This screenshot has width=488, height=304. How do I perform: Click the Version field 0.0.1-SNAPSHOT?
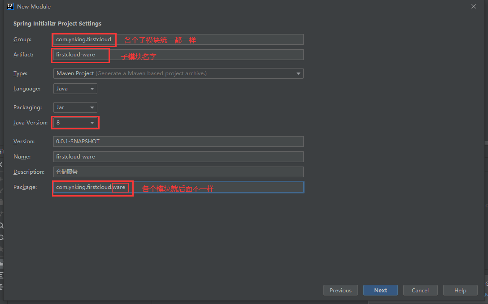pyautogui.click(x=178, y=141)
